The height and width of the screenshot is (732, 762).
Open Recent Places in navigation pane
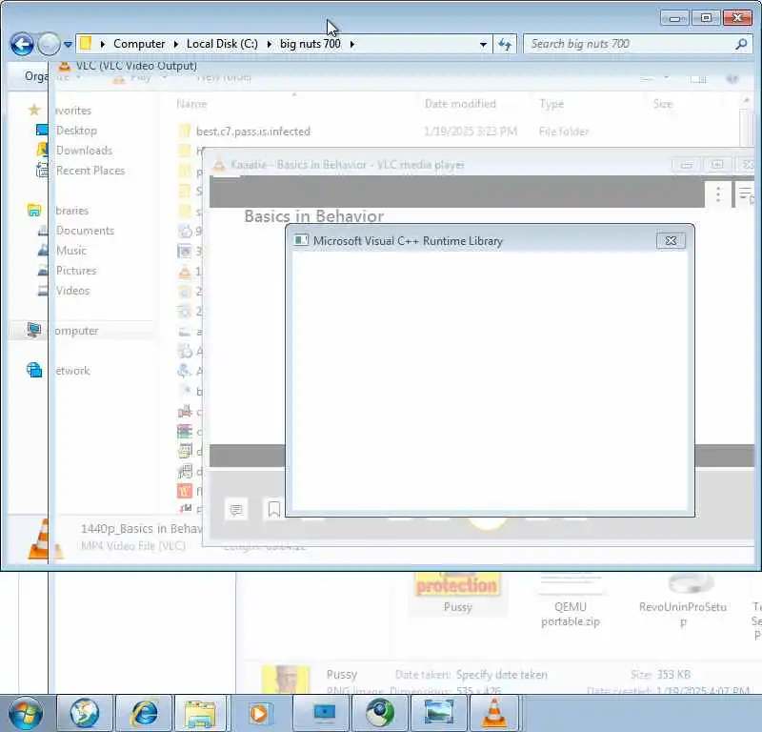coord(90,171)
